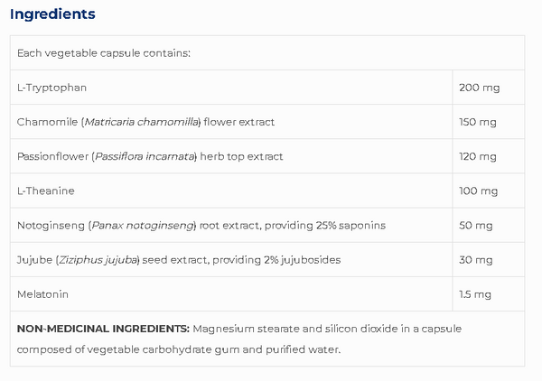542x381 pixels.
Task: Select the Jujube seed extract row
Action: coord(267,260)
